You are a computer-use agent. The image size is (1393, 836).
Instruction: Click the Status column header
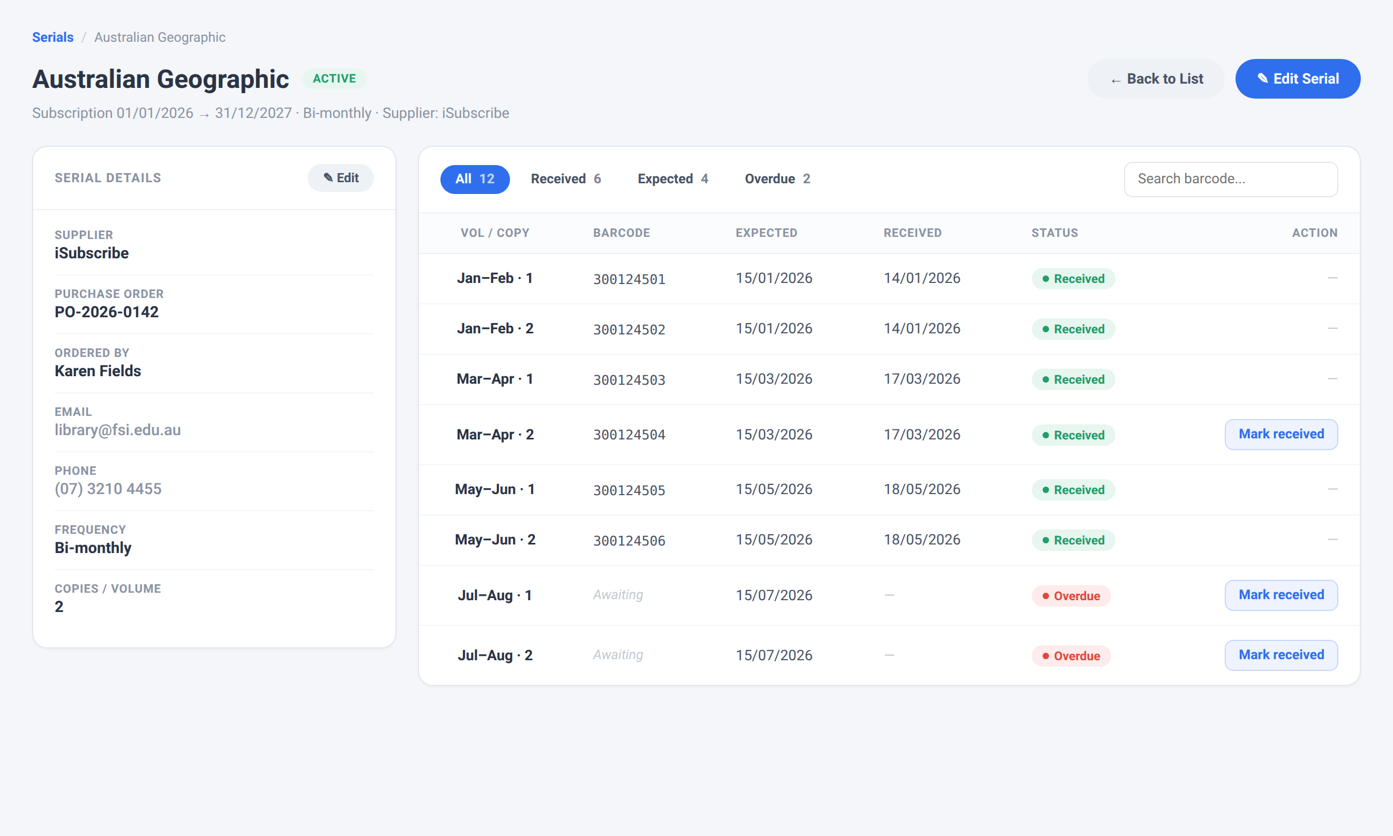[1054, 233]
